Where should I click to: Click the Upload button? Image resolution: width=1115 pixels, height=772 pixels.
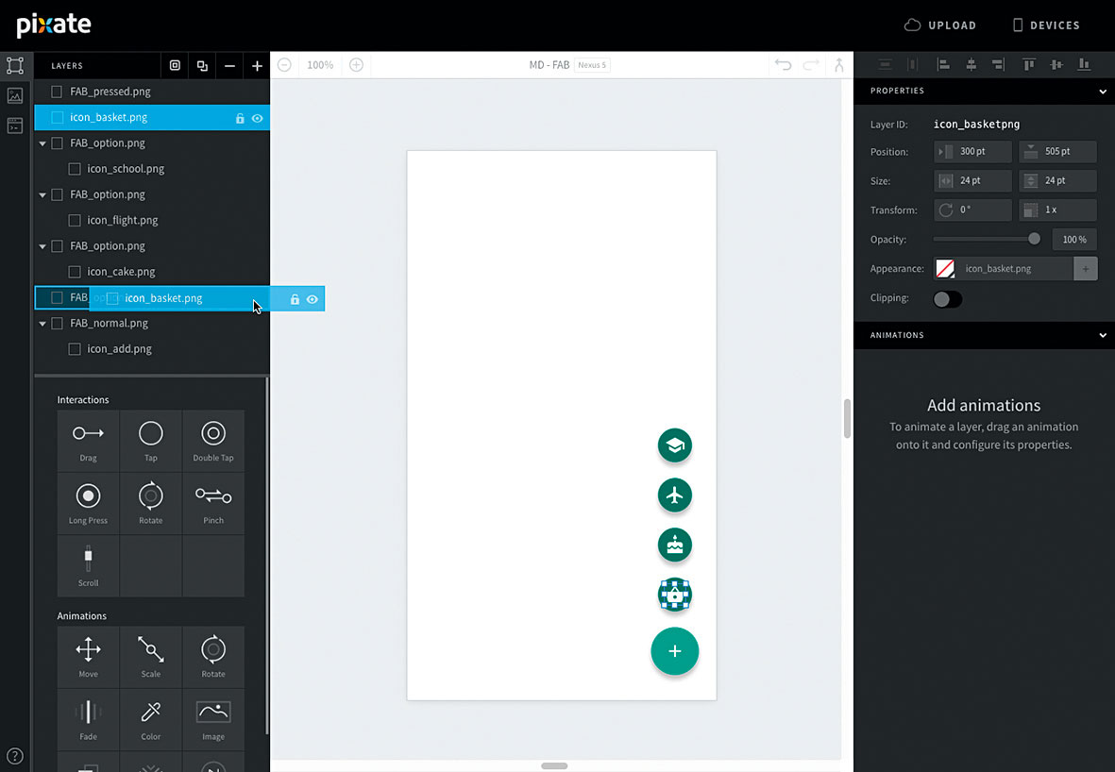pos(940,25)
